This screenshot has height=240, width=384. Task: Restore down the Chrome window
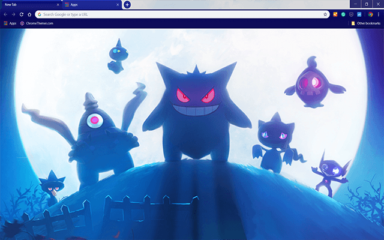pos(367,4)
